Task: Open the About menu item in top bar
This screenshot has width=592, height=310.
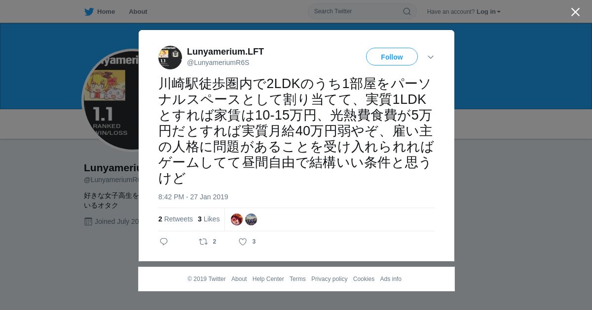Action: point(138,12)
